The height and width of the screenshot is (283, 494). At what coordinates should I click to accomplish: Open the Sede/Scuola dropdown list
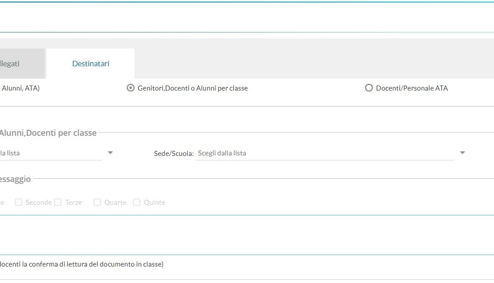point(326,153)
